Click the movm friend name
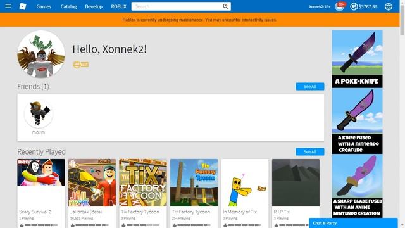Viewport: 405px width, 228px height. pos(39,132)
